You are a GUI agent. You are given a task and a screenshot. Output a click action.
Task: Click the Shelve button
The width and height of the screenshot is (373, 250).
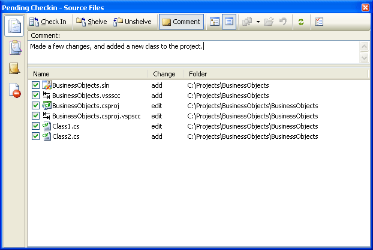pyautogui.click(x=92, y=22)
